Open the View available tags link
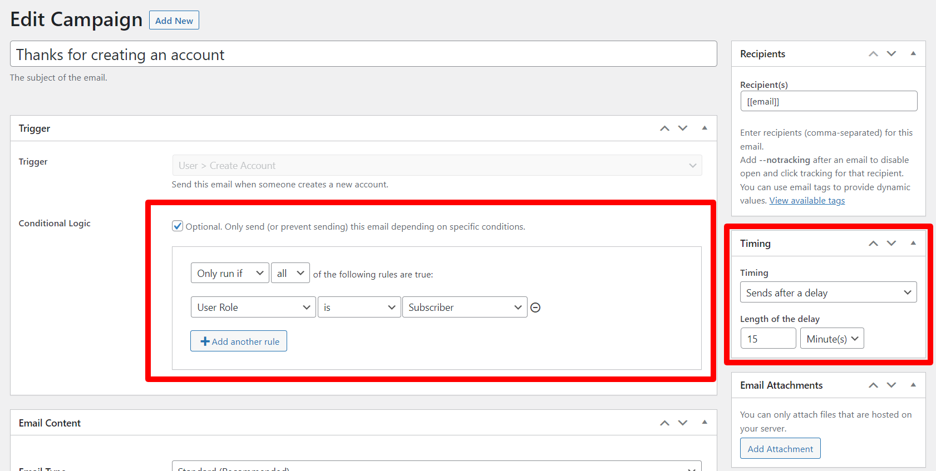Viewport: 936px width, 471px height. coord(807,201)
